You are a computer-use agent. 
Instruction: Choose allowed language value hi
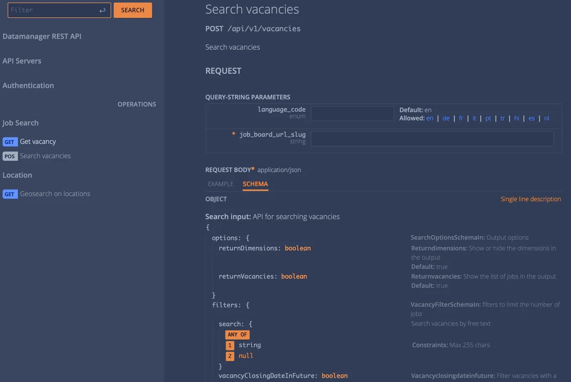[517, 118]
